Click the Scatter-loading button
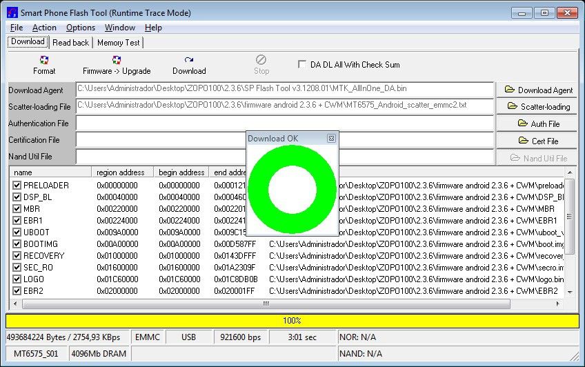585x367 pixels. (537, 107)
